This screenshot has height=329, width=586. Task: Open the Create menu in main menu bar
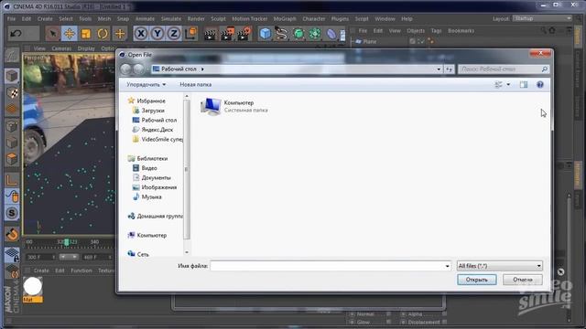coord(45,18)
